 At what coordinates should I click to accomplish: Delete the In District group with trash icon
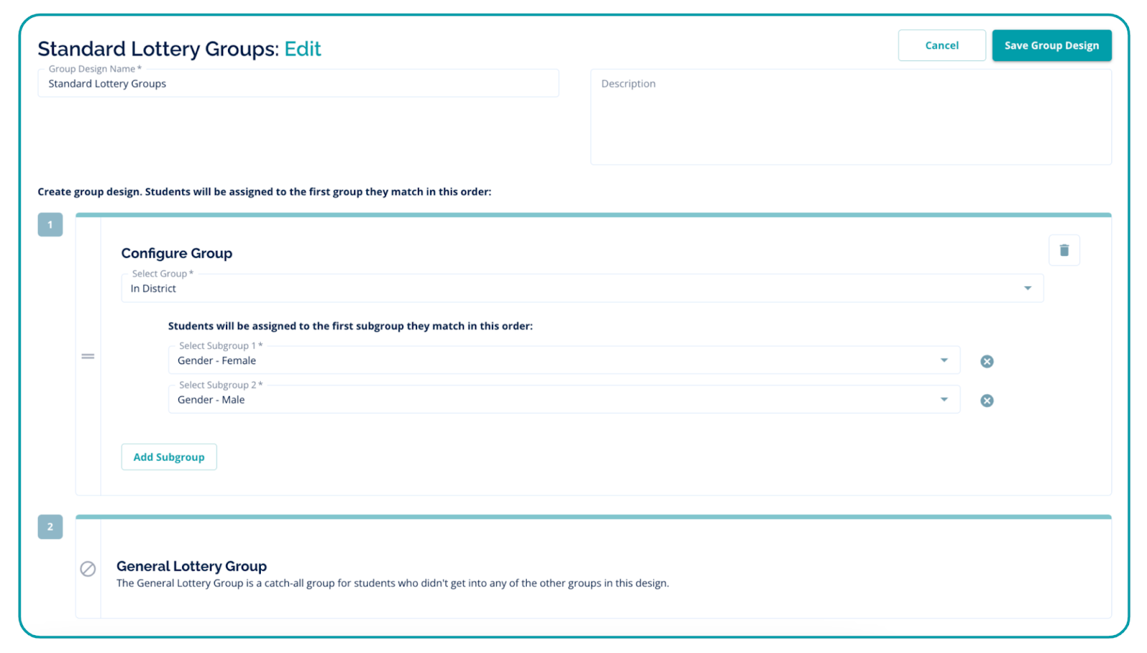1064,250
